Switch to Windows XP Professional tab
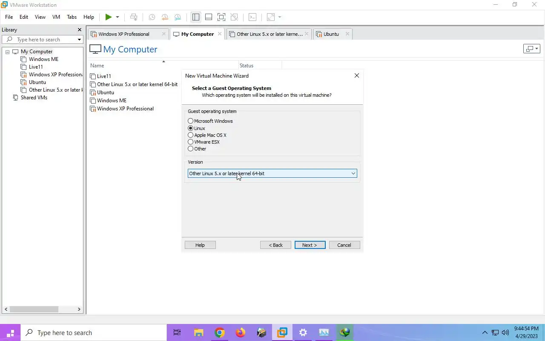Viewport: 545px width, 341px height. point(124,34)
